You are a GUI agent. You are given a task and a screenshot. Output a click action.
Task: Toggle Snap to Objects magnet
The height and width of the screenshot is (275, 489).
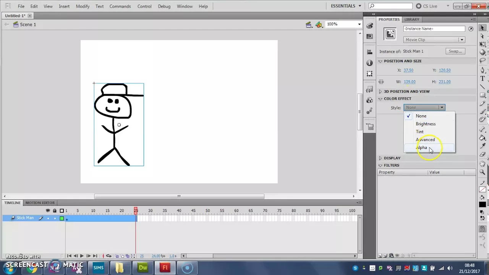coord(483,228)
